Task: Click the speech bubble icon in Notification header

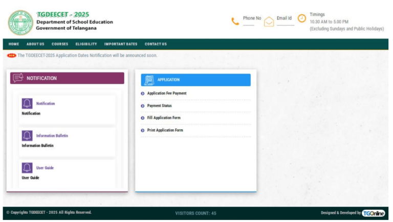Action: pyautogui.click(x=18, y=78)
